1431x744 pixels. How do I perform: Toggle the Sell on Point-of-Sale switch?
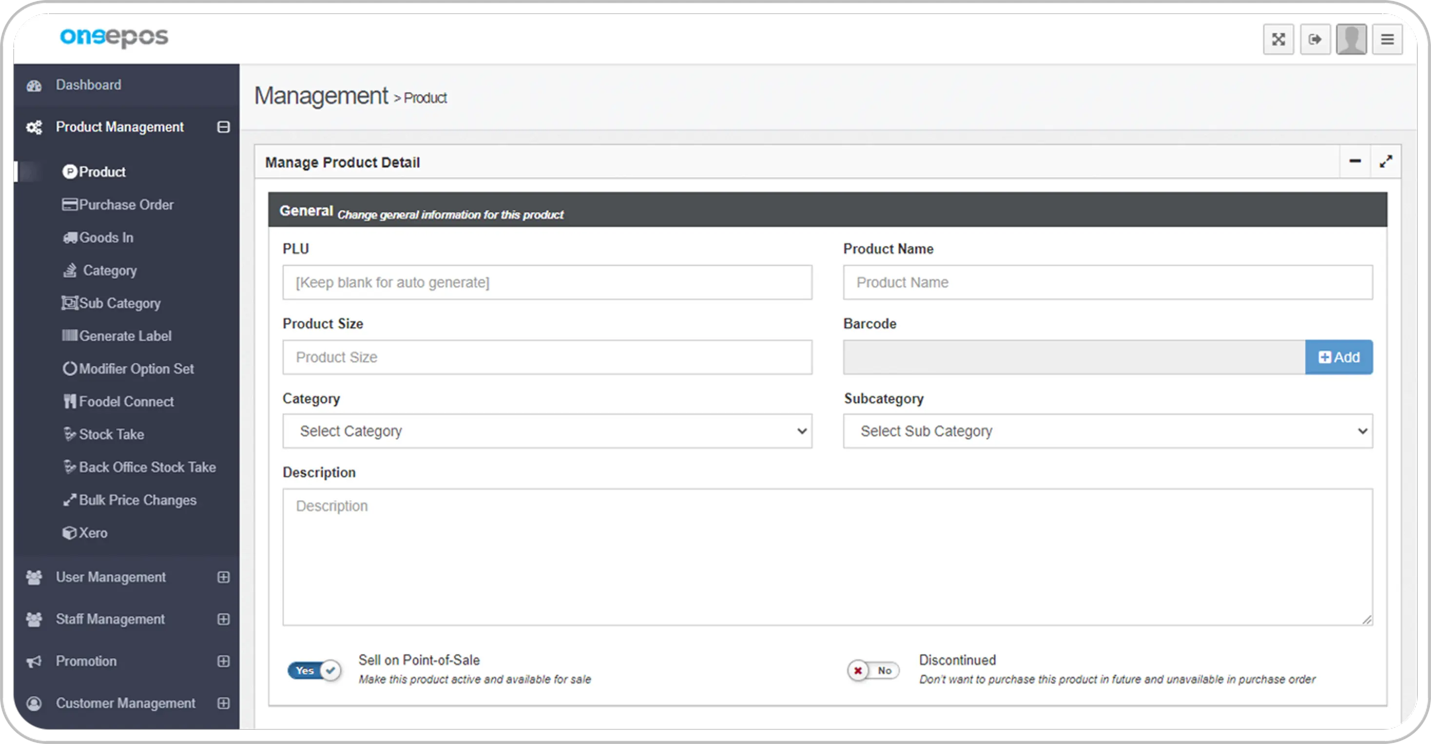[x=314, y=670]
